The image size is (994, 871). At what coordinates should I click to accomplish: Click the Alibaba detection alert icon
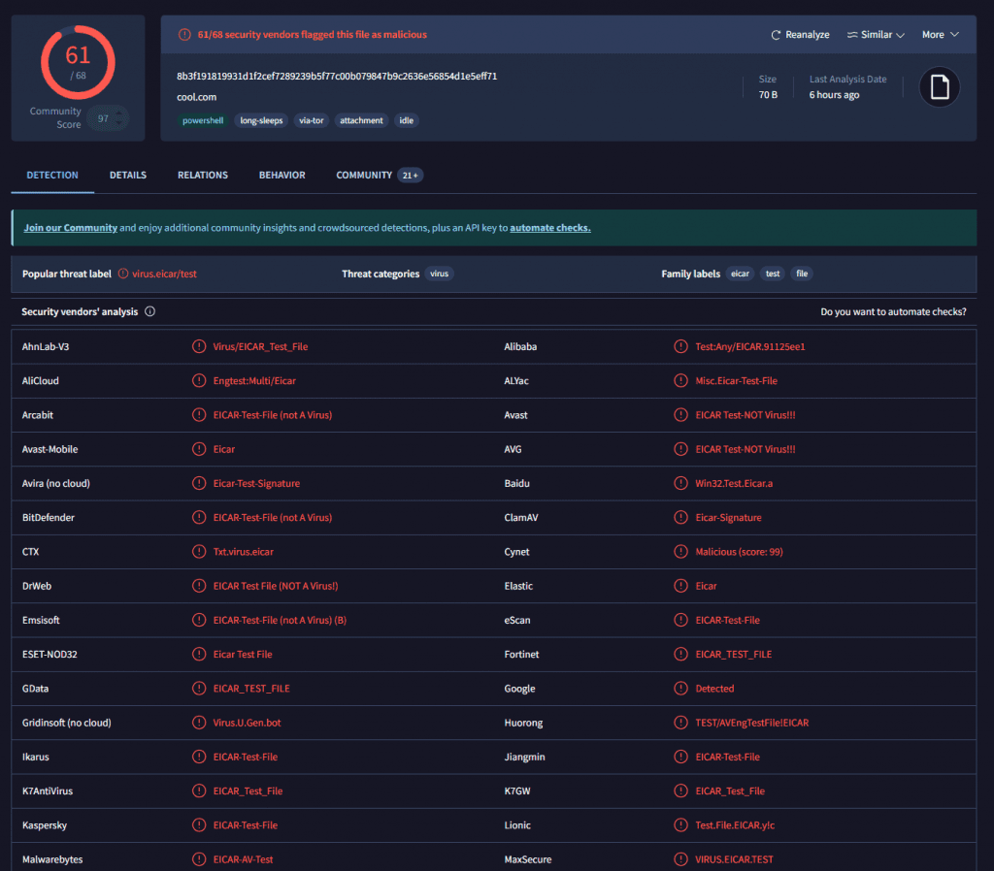pyautogui.click(x=680, y=346)
